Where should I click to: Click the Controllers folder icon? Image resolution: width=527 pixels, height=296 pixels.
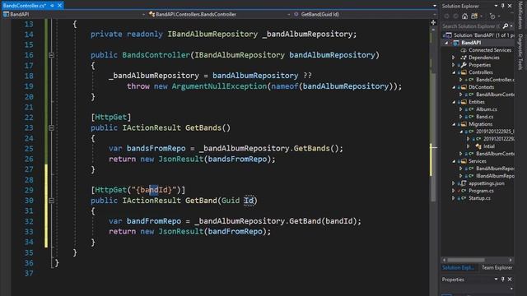pos(464,72)
